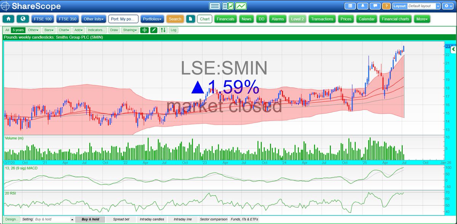The height and width of the screenshot is (224, 457).
Task: Select the Funds, ITs & ETFs setting
Action: coord(244,219)
